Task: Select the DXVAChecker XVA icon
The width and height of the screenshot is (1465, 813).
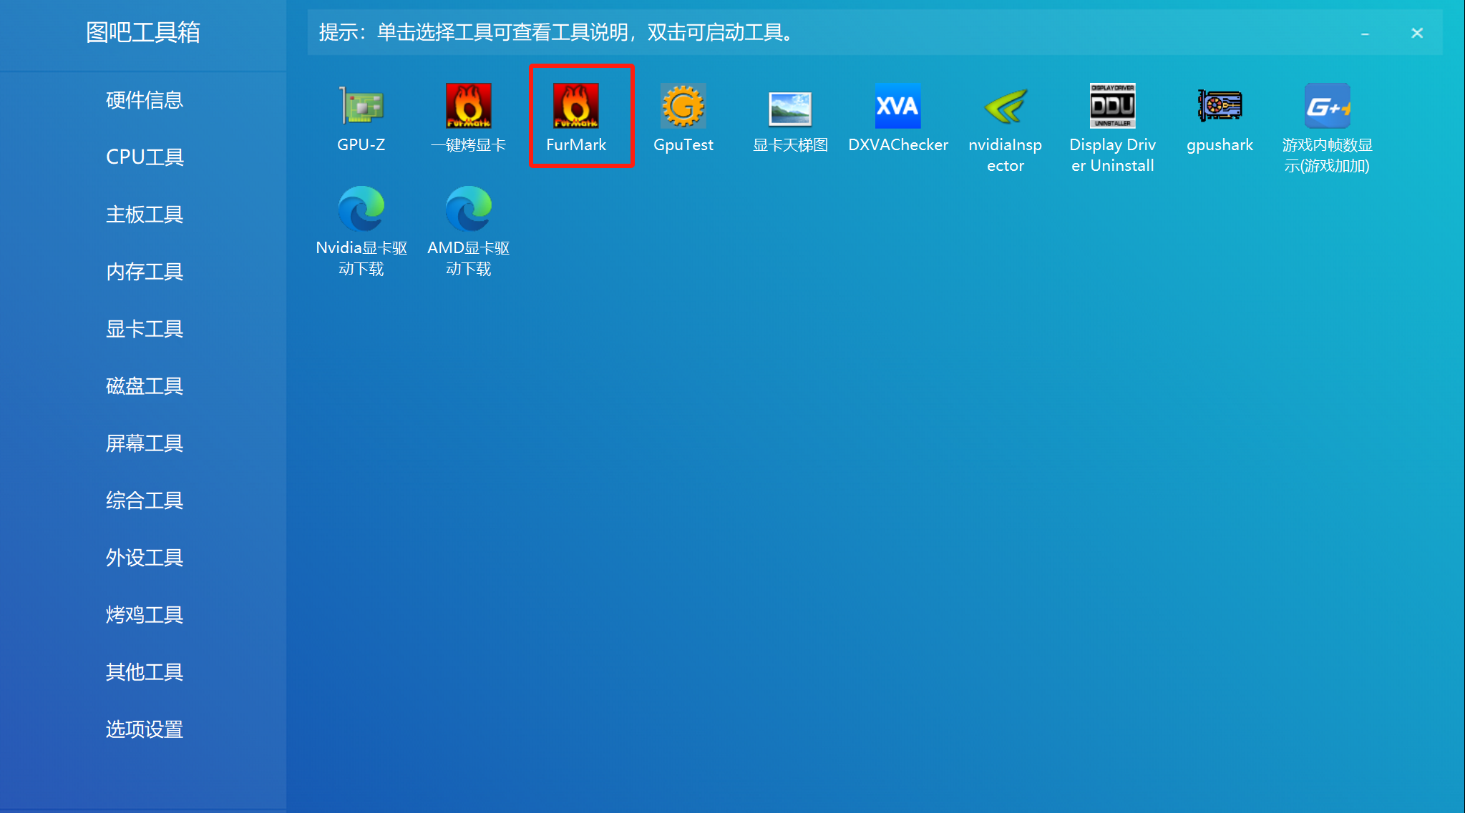Action: click(x=897, y=107)
